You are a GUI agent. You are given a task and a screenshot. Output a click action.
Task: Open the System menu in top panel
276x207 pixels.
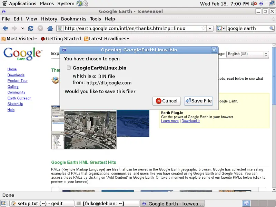(x=66, y=3)
